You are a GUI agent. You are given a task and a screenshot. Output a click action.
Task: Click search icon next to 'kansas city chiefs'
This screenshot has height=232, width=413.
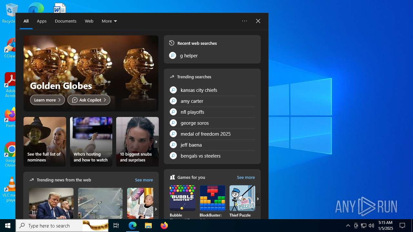coord(173,90)
